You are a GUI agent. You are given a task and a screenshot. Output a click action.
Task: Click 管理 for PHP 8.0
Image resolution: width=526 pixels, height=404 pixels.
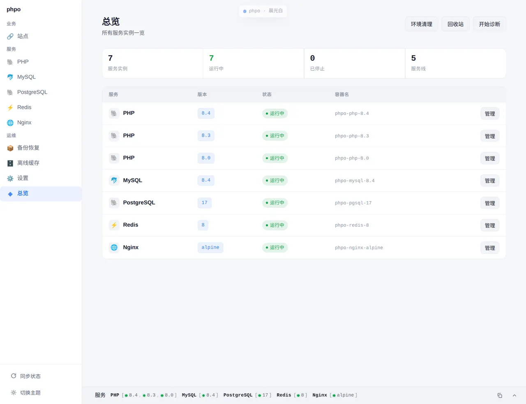pos(490,158)
